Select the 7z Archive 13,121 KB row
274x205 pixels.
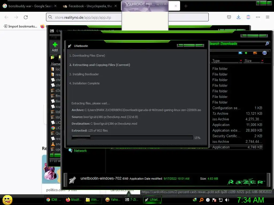click(x=237, y=113)
